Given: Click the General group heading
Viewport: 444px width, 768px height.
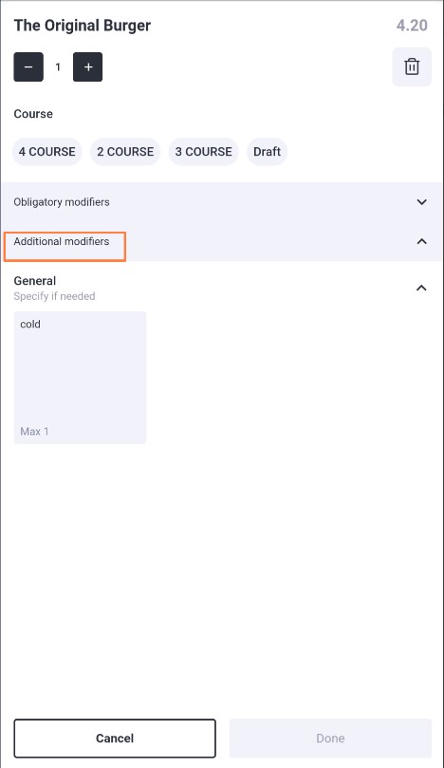Looking at the screenshot, I should [x=35, y=281].
